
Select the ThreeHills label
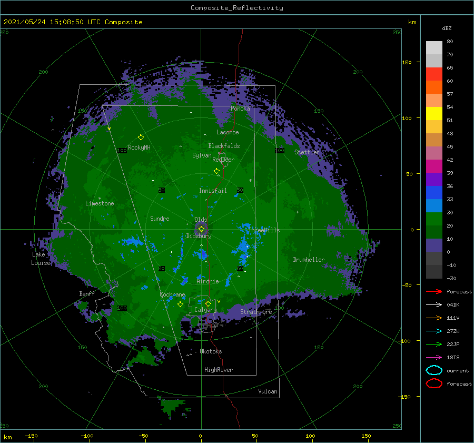[264, 230]
